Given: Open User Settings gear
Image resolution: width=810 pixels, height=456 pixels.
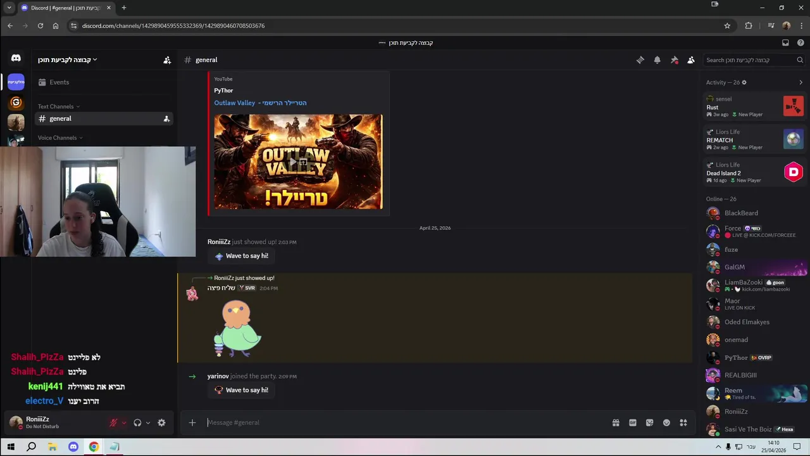Looking at the screenshot, I should click(x=161, y=422).
